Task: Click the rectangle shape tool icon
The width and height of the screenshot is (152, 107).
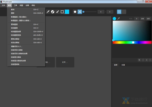Action: 62,12
